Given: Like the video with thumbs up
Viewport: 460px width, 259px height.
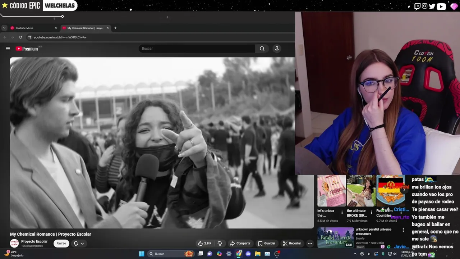Looking at the screenshot, I should pyautogui.click(x=204, y=244).
